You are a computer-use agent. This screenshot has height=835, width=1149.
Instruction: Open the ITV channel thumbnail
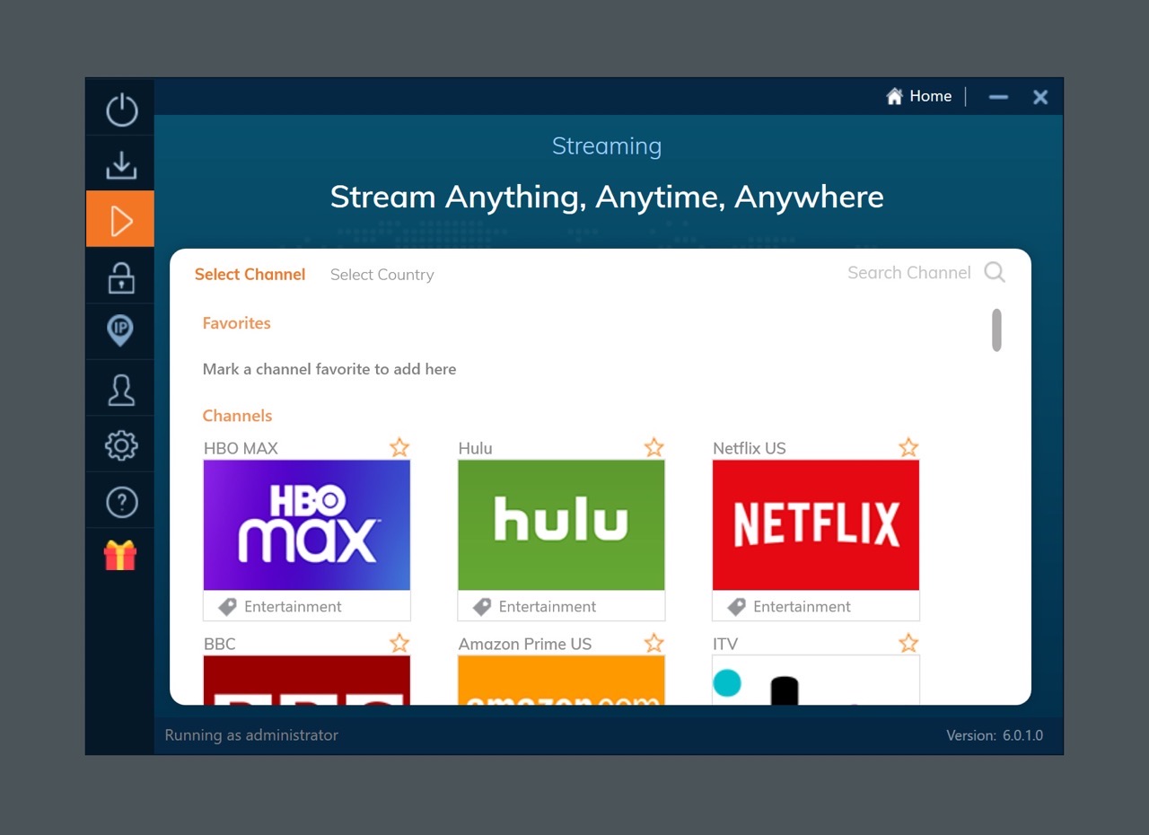[816, 680]
